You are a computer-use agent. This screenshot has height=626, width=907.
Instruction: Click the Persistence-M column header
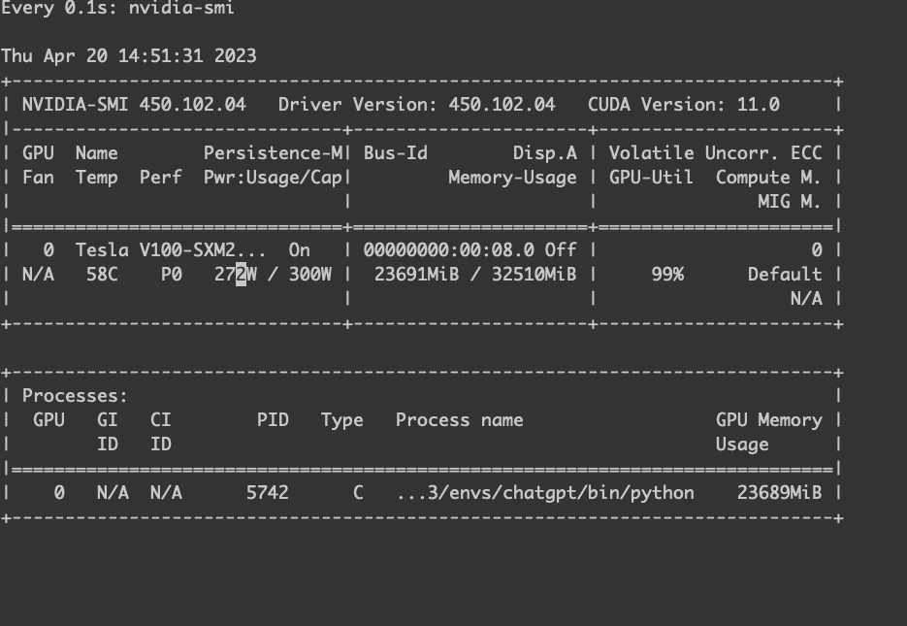(273, 153)
